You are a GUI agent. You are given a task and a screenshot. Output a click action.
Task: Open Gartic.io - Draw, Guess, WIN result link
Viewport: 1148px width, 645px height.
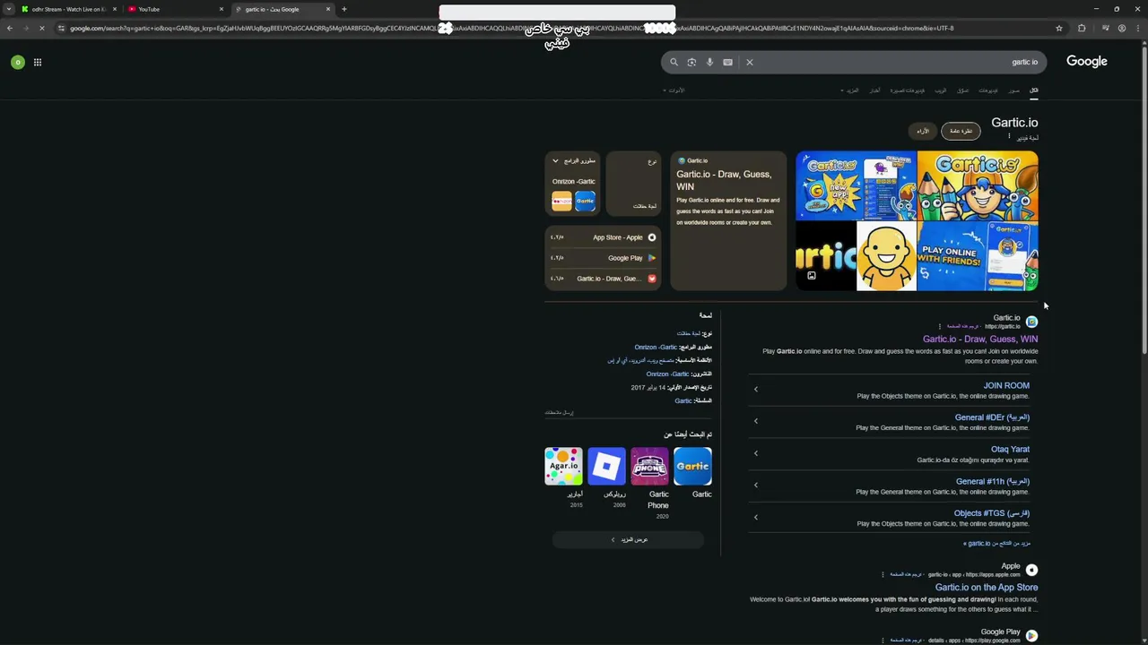pyautogui.click(x=979, y=340)
